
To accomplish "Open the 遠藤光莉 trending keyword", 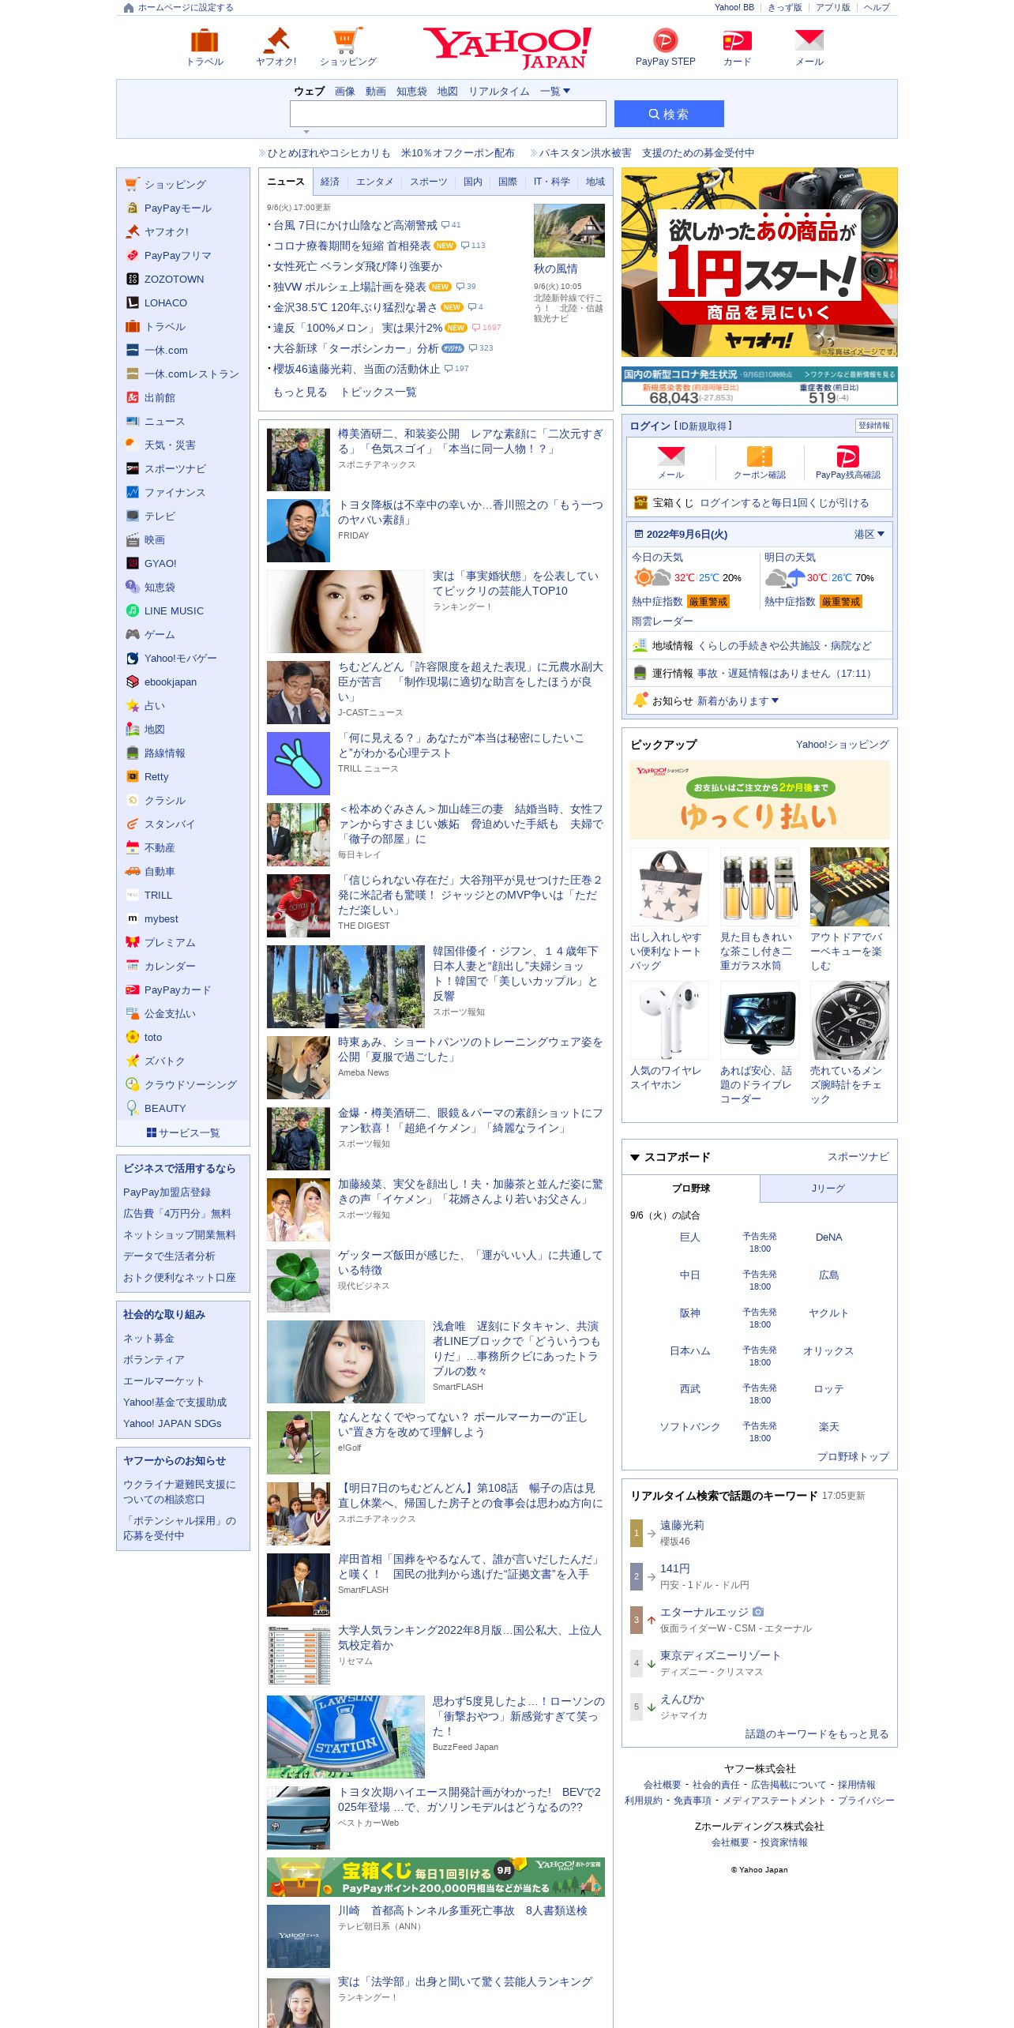I will (x=682, y=1525).
